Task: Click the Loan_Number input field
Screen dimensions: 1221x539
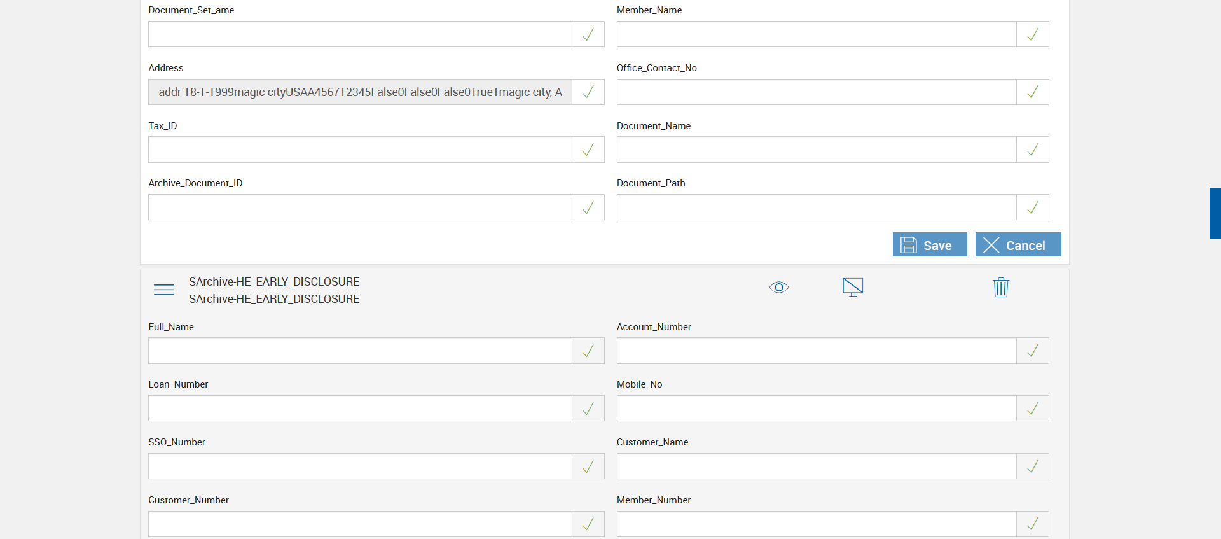Action: (360, 409)
